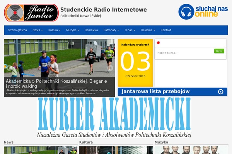Screen dimensions: 232x154
Task: Open the Kultura section heading
Action: [x=86, y=142]
